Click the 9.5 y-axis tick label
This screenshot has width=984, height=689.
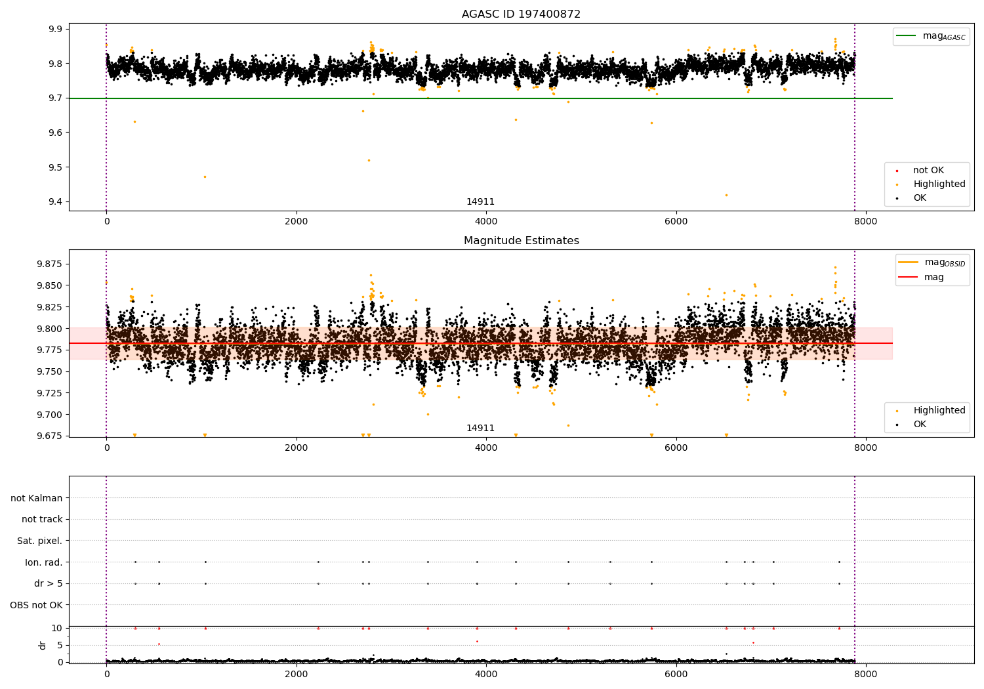pyautogui.click(x=55, y=167)
